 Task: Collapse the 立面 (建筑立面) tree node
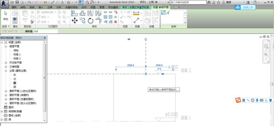click(x=6, y=71)
